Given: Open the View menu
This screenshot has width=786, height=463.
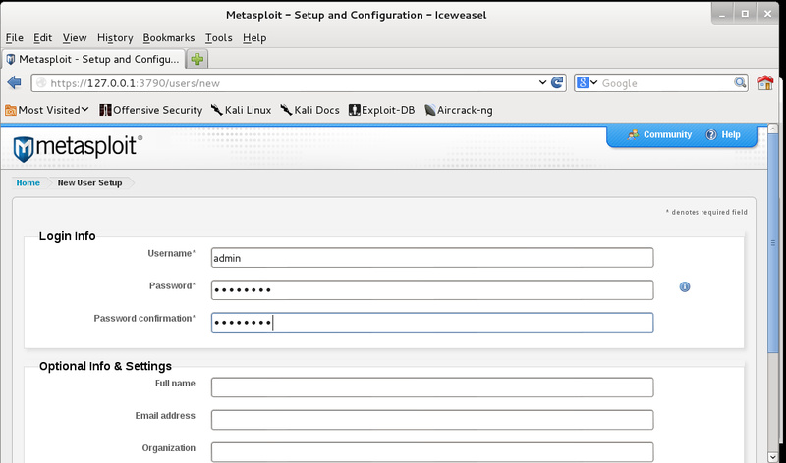Looking at the screenshot, I should (75, 38).
